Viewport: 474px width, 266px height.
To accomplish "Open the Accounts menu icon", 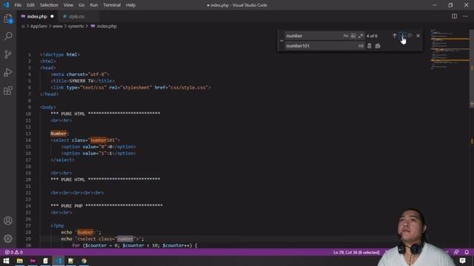I will click(8, 220).
